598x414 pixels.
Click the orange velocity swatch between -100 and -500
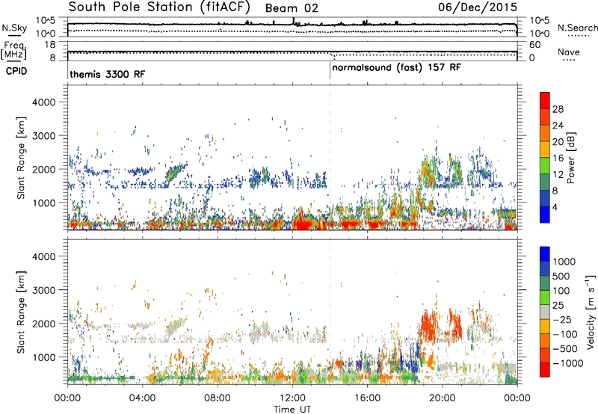[545, 342]
